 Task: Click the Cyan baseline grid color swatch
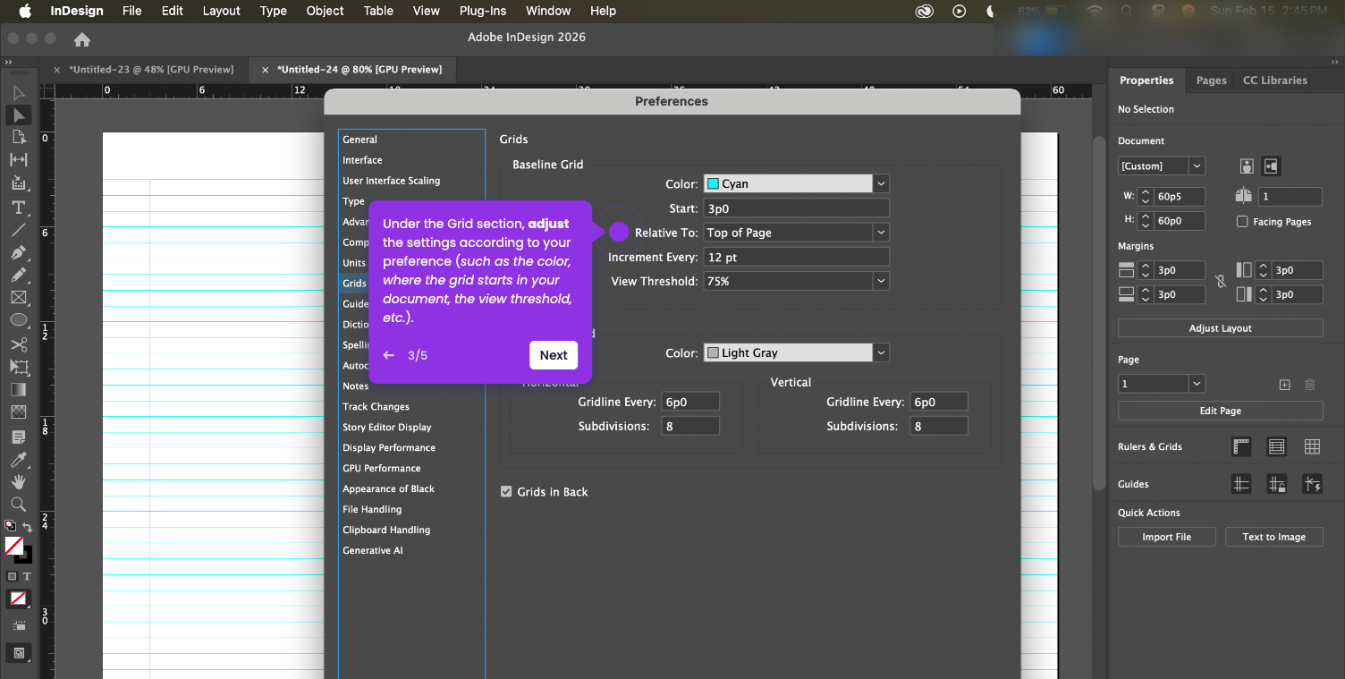pos(713,184)
